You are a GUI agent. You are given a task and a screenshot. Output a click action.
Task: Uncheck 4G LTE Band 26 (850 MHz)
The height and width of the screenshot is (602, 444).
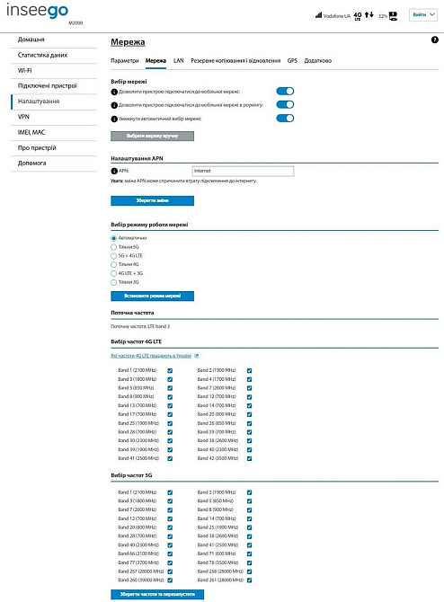tap(249, 423)
